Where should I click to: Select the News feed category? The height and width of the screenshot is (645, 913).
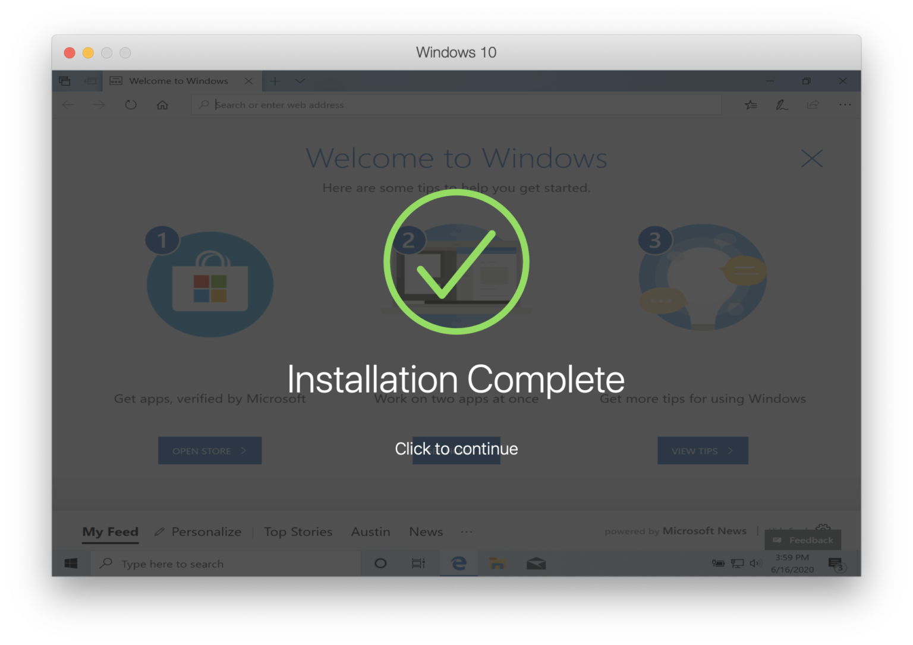(x=426, y=532)
